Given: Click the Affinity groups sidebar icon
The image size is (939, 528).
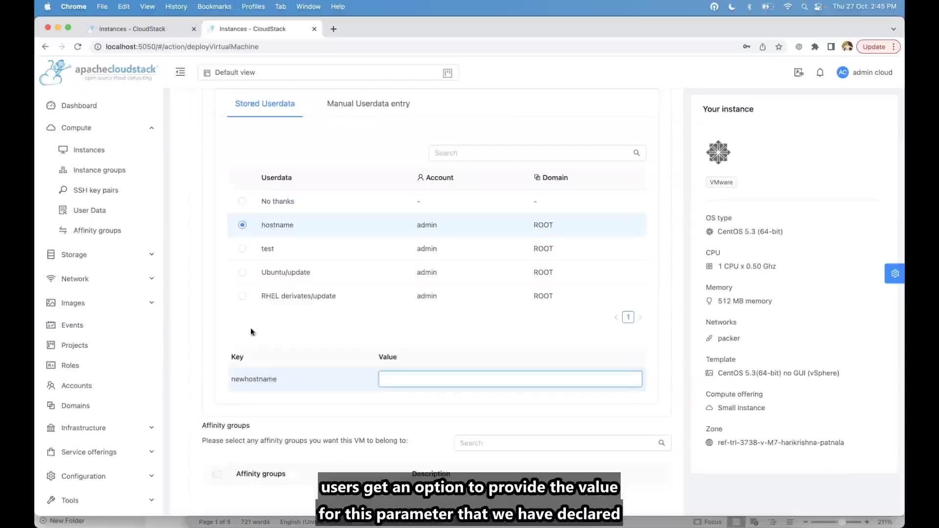Looking at the screenshot, I should [x=63, y=230].
